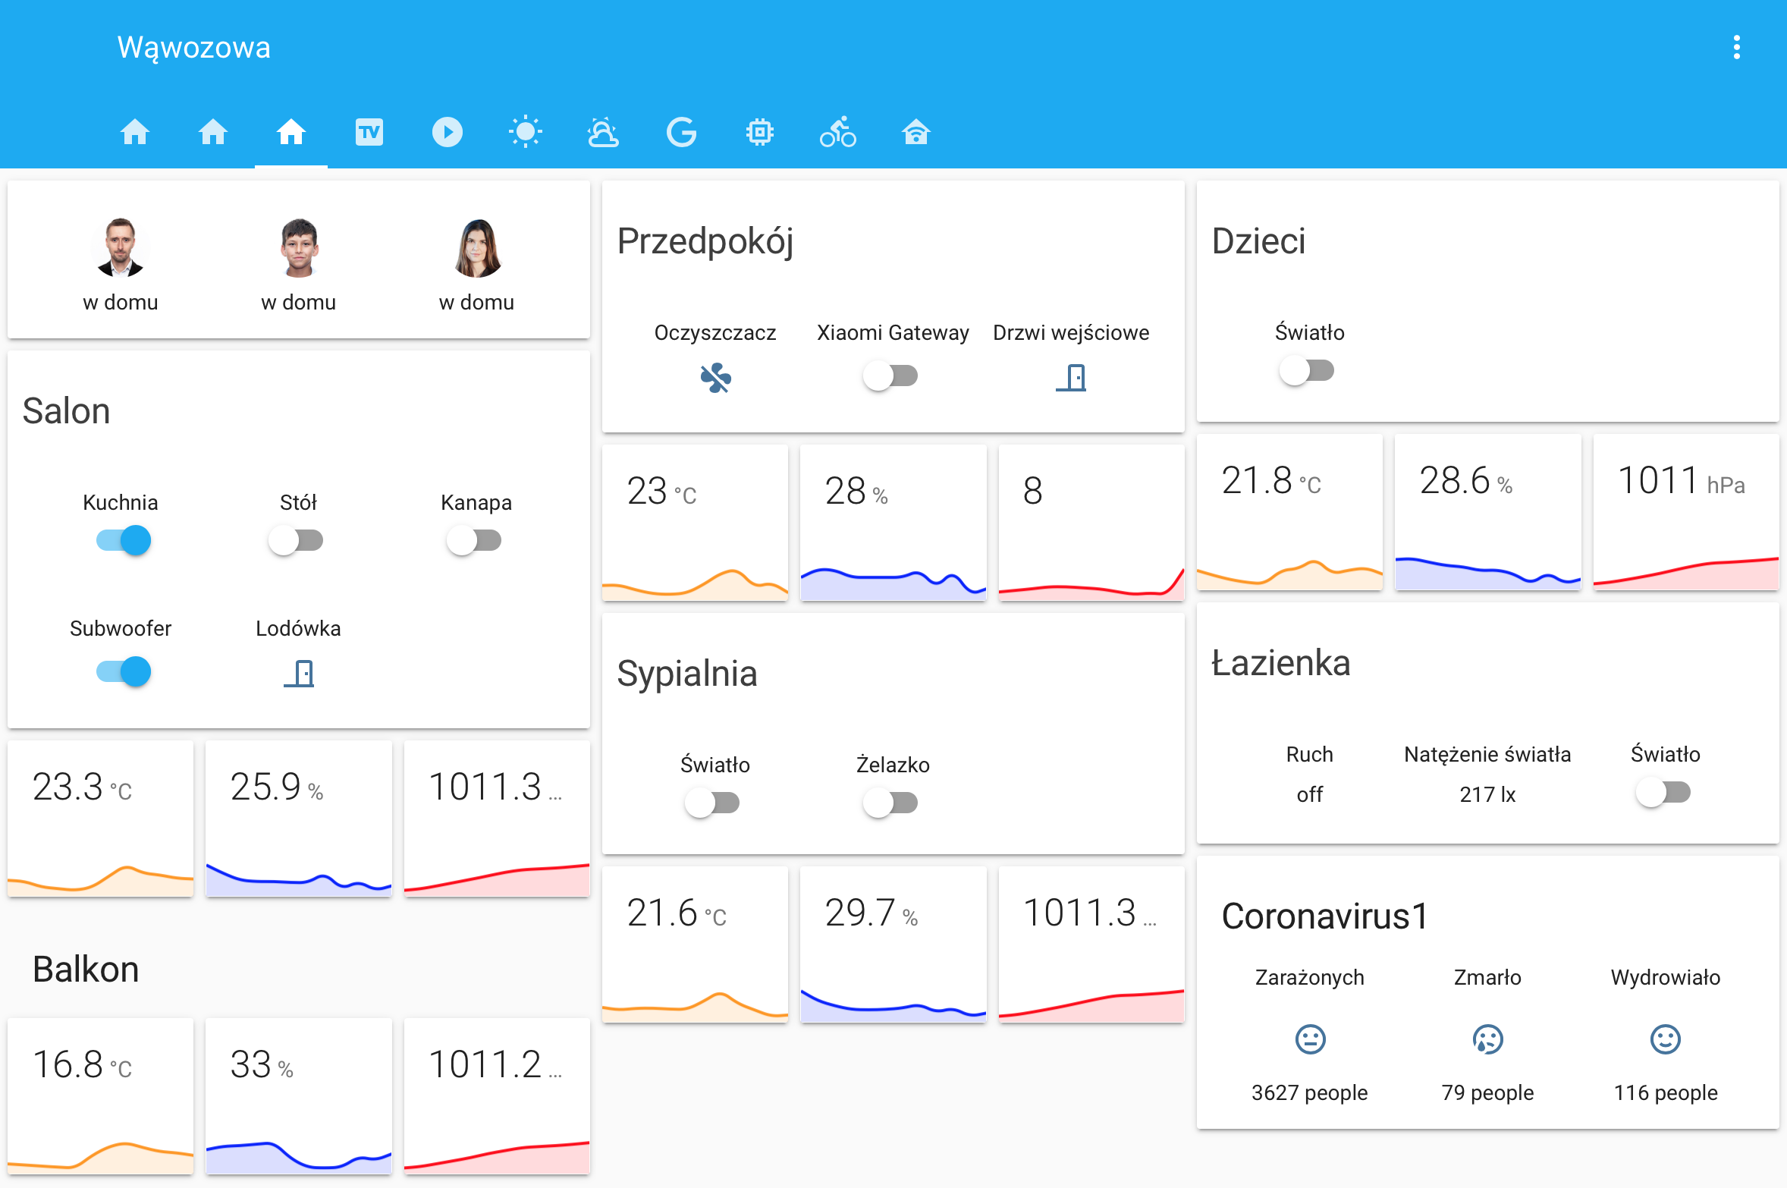Click the sun tab icon
1787x1188 pixels.
click(x=525, y=131)
